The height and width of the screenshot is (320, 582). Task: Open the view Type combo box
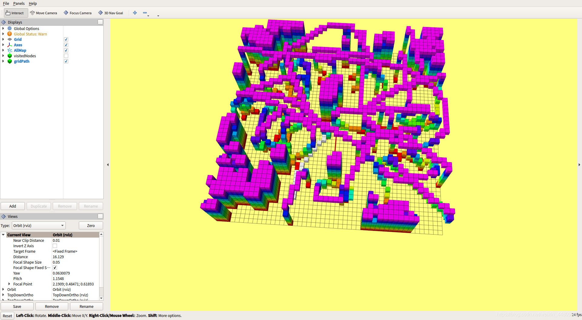[39, 225]
